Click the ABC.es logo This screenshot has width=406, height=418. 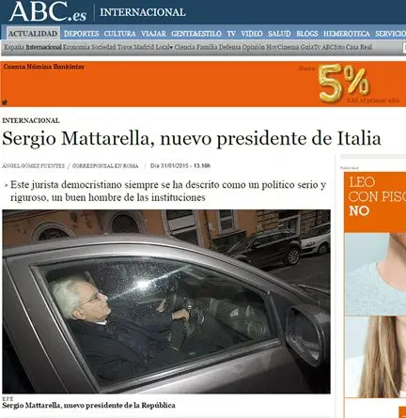point(48,11)
